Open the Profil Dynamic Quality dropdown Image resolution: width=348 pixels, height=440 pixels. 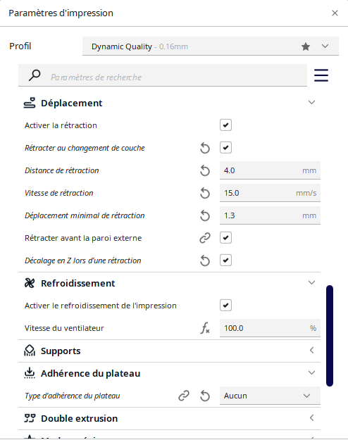pyautogui.click(x=211, y=46)
